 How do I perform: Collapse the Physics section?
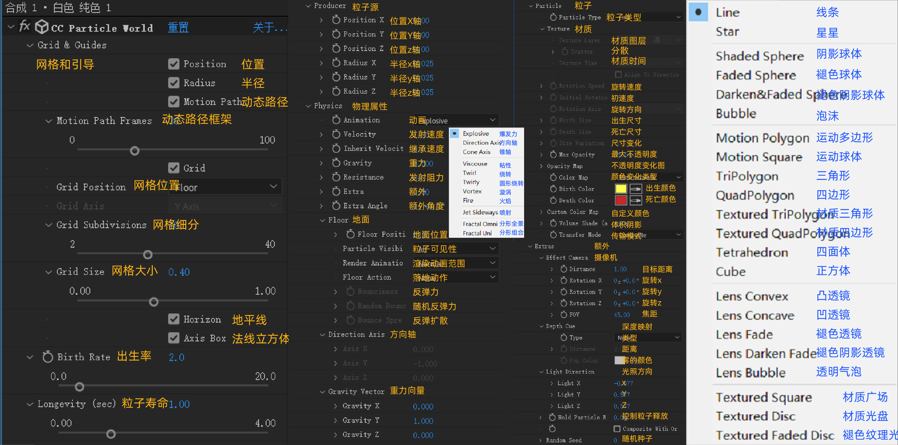pyautogui.click(x=308, y=106)
